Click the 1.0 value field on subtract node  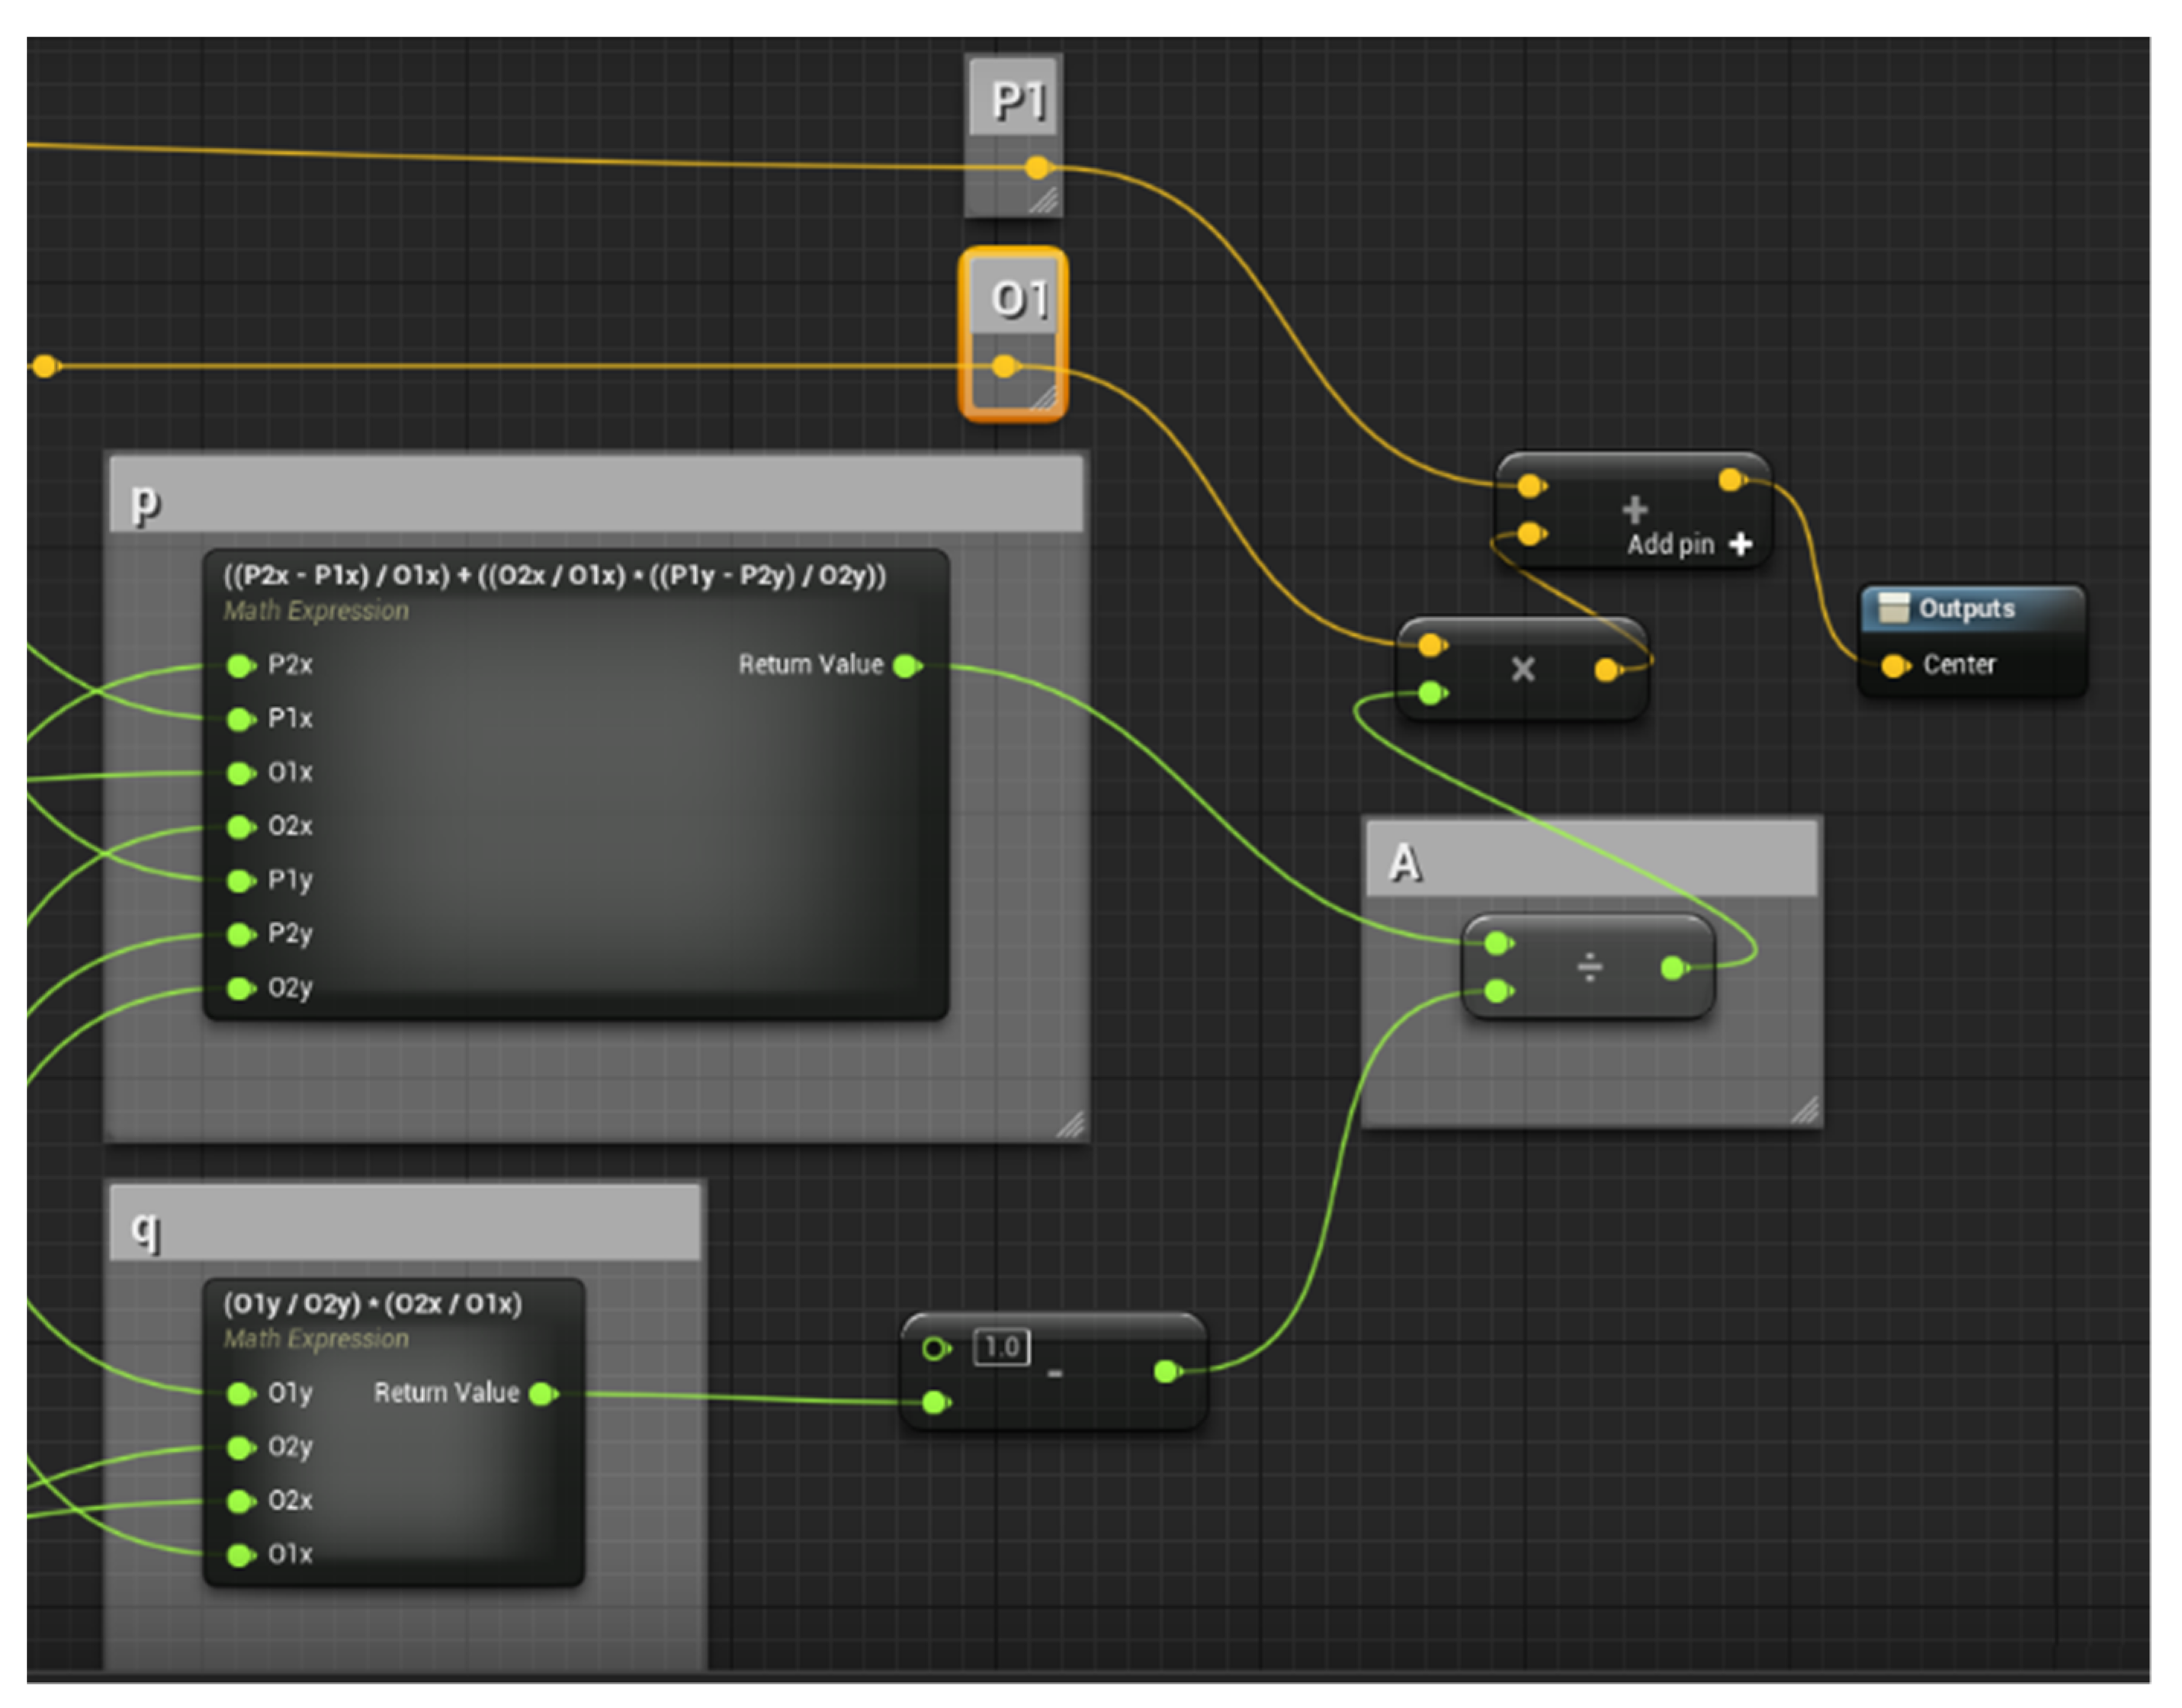(1001, 1348)
